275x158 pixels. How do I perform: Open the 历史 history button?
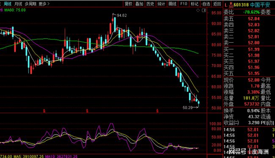pyautogui.click(x=150, y=4)
